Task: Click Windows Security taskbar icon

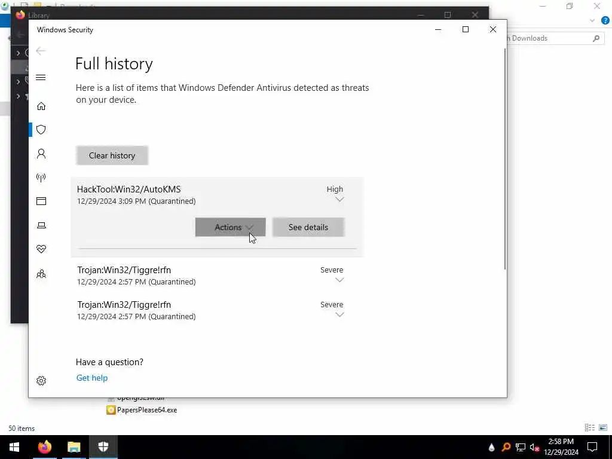Action: 103,447
